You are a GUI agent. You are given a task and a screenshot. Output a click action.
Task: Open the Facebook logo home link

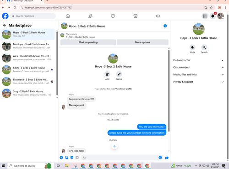coord(5,16)
